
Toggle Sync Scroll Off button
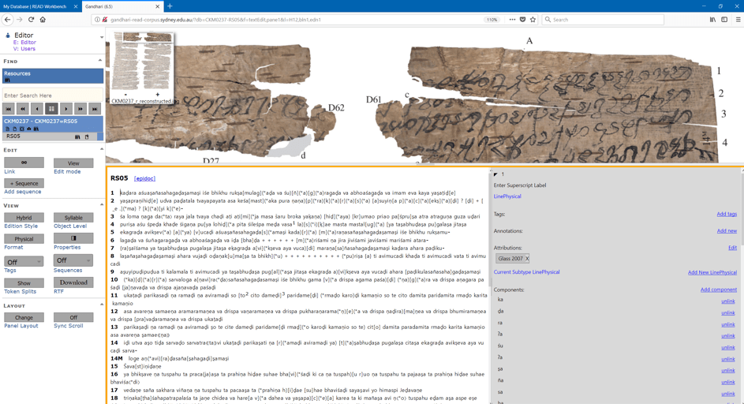point(73,317)
